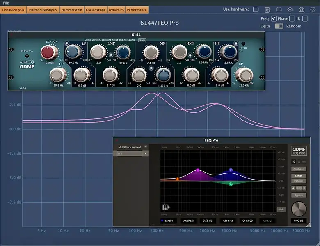This screenshot has width=320, height=246.
Task: Click the red IN GAIN knob
Action: 49,52
